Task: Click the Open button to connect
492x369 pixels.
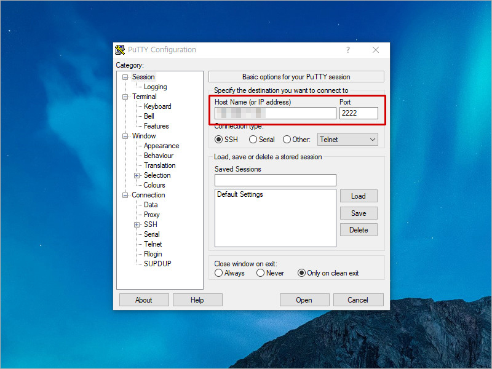Action: pos(304,300)
